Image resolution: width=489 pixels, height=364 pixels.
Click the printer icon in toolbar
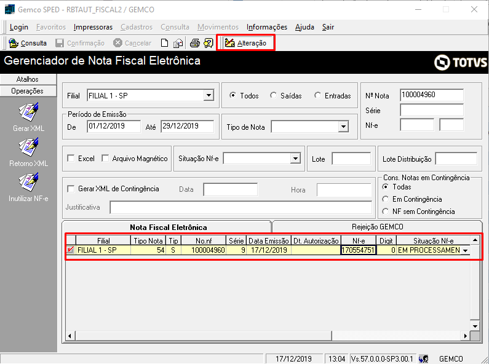[x=195, y=43]
